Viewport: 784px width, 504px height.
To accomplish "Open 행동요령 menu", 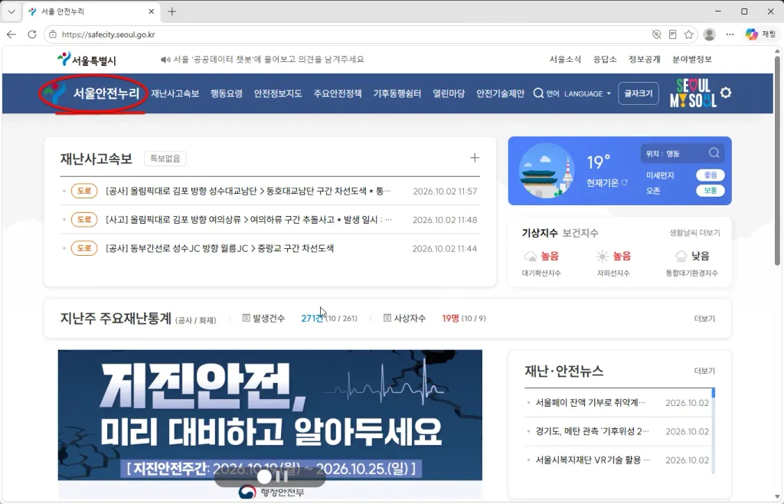I will 227,93.
